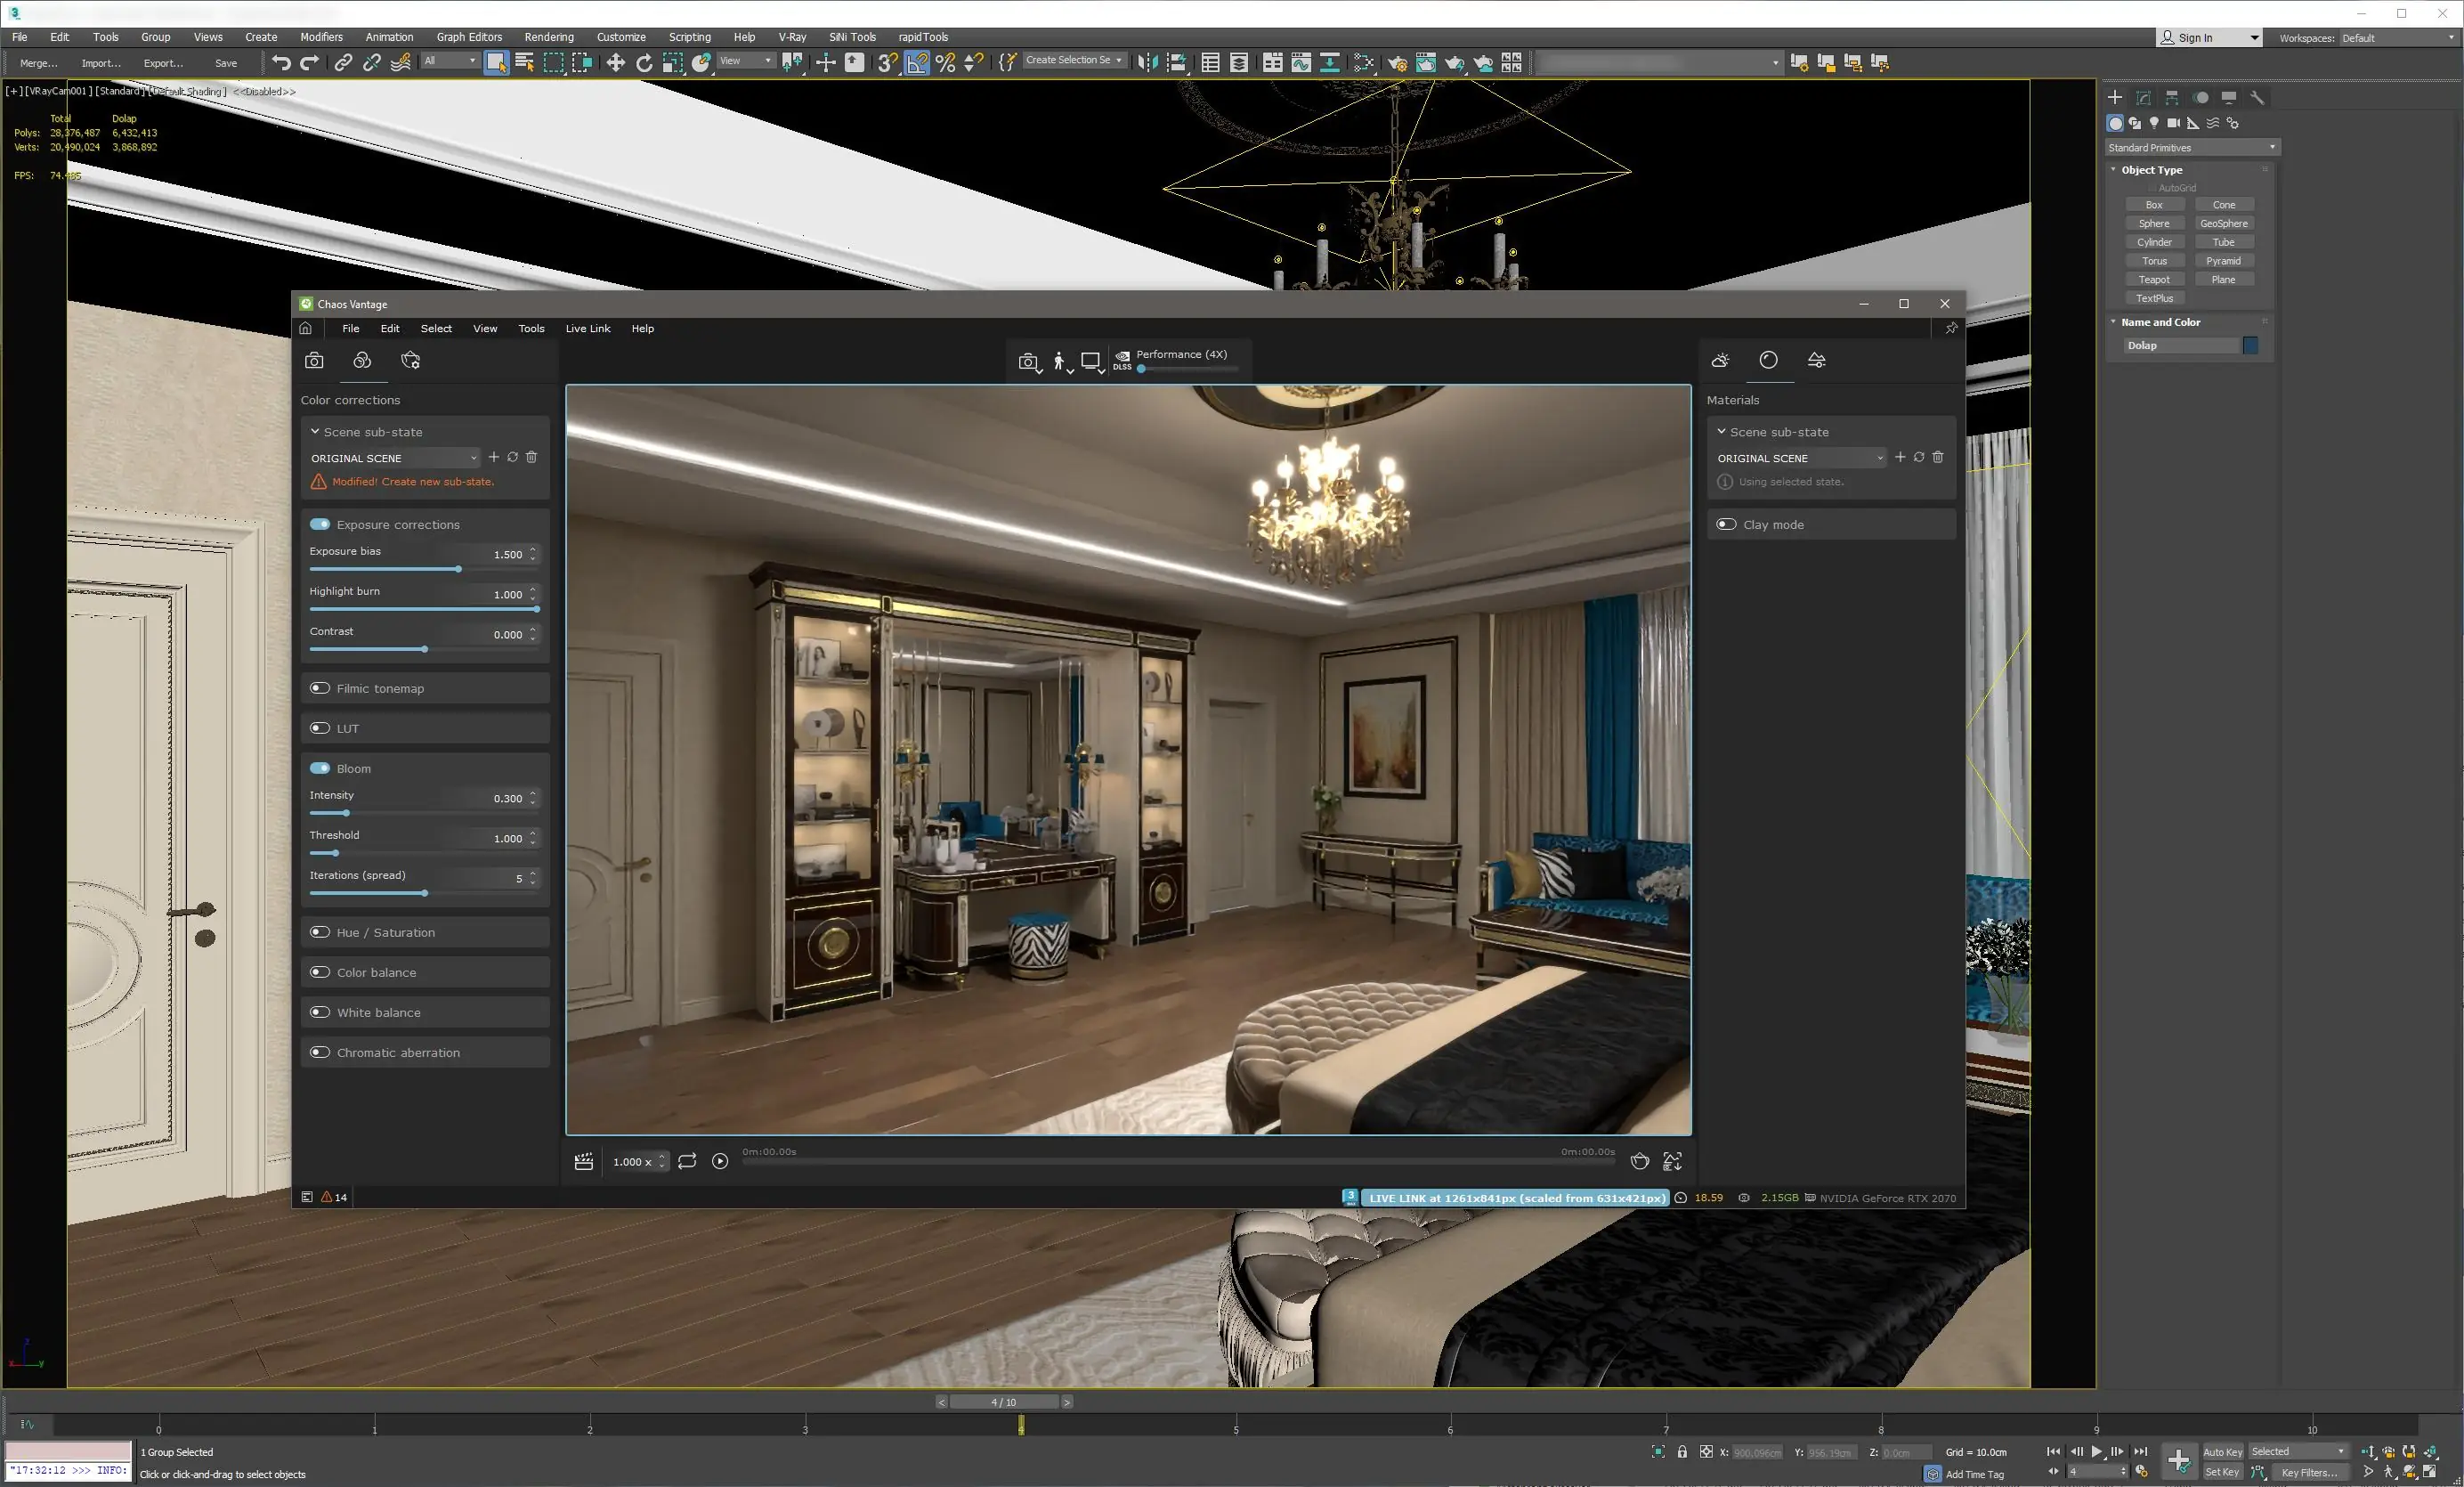Open the Standard Primitives dropdown
2464x1487 pixels.
pyautogui.click(x=2192, y=147)
